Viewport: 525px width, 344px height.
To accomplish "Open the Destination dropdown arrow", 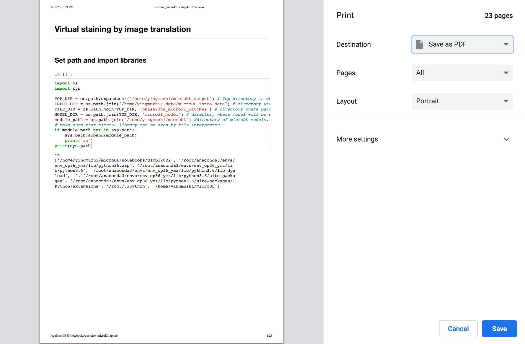I will pos(506,44).
